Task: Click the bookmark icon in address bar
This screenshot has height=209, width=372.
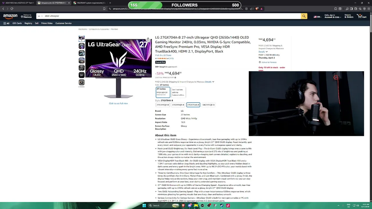Action: [x=104, y=9]
